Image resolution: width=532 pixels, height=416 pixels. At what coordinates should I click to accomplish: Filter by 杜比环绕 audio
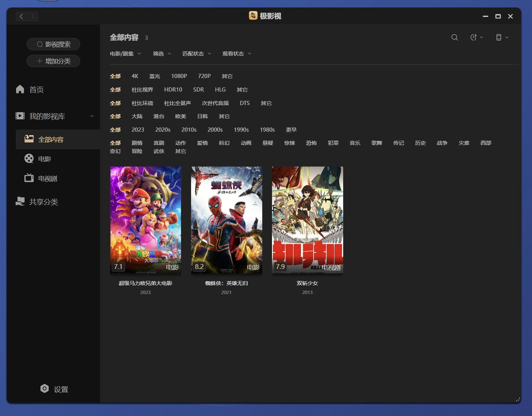click(x=142, y=103)
